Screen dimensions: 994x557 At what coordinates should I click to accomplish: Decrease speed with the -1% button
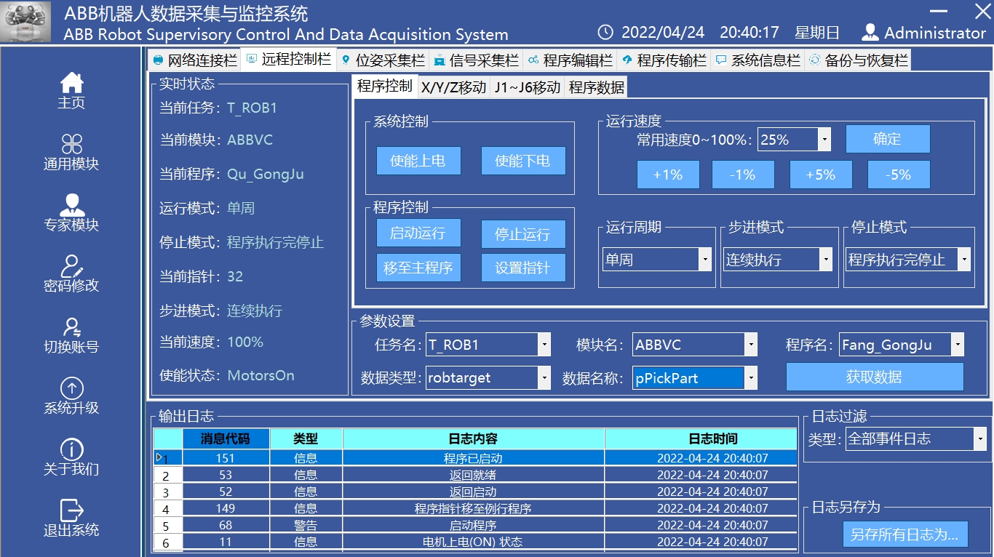tap(743, 175)
